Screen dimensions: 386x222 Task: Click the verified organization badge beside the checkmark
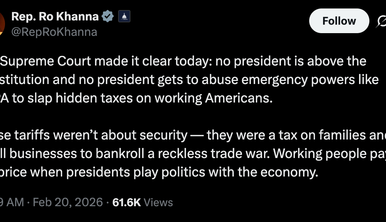point(124,16)
